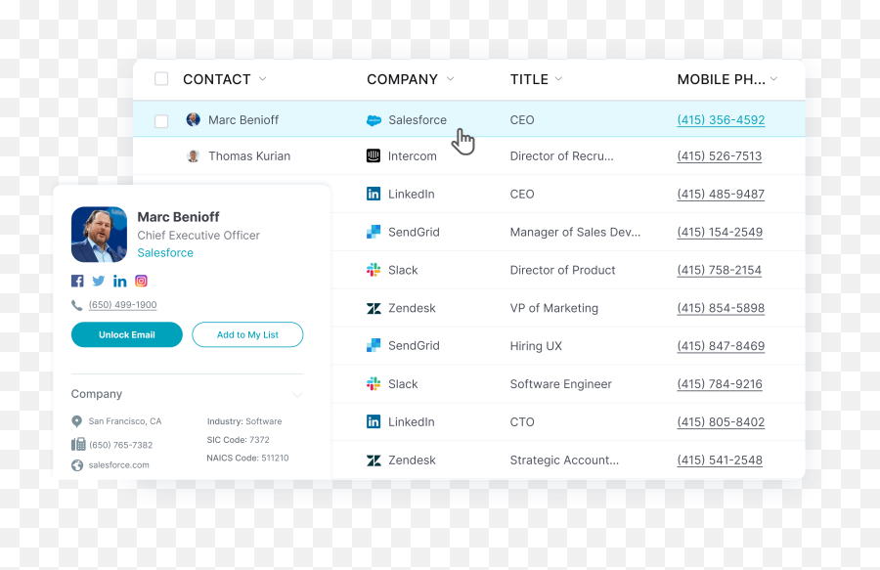This screenshot has width=880, height=570.
Task: Click the VP of Marketing title cell
Action: point(554,308)
